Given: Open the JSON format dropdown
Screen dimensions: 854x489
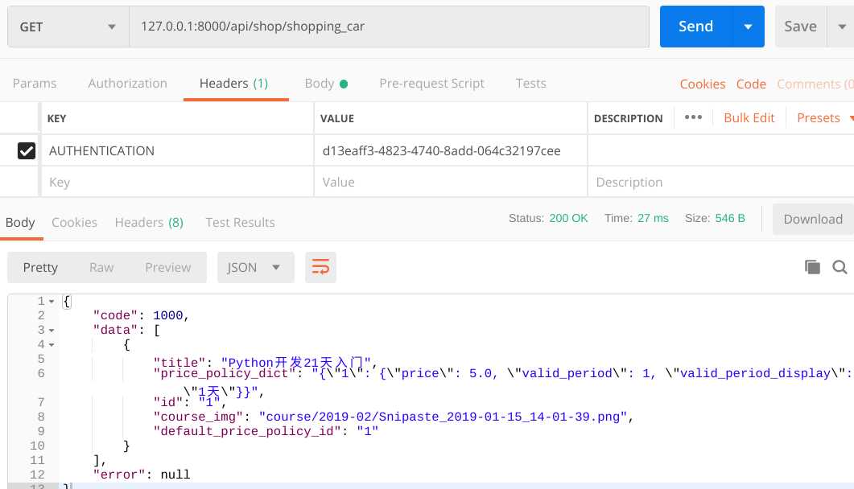Looking at the screenshot, I should [x=254, y=268].
